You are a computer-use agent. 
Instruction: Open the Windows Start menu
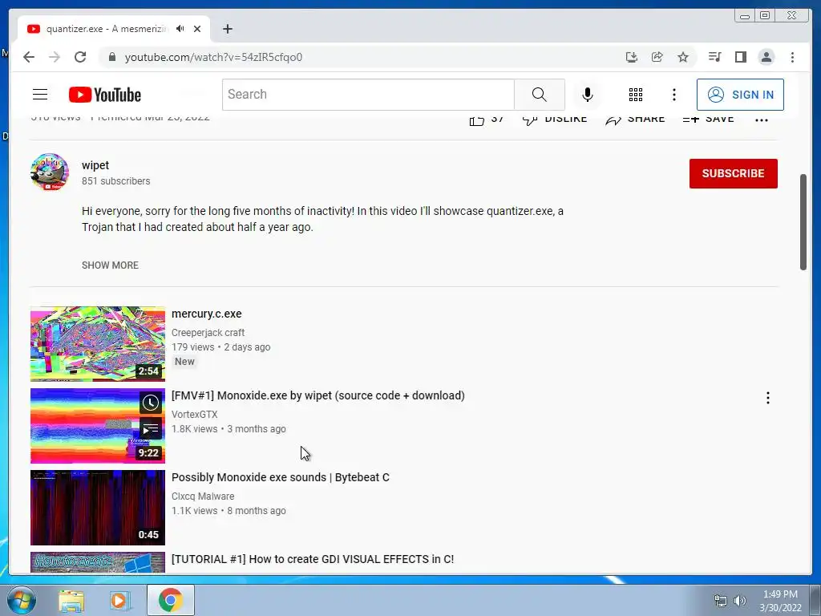pos(20,600)
